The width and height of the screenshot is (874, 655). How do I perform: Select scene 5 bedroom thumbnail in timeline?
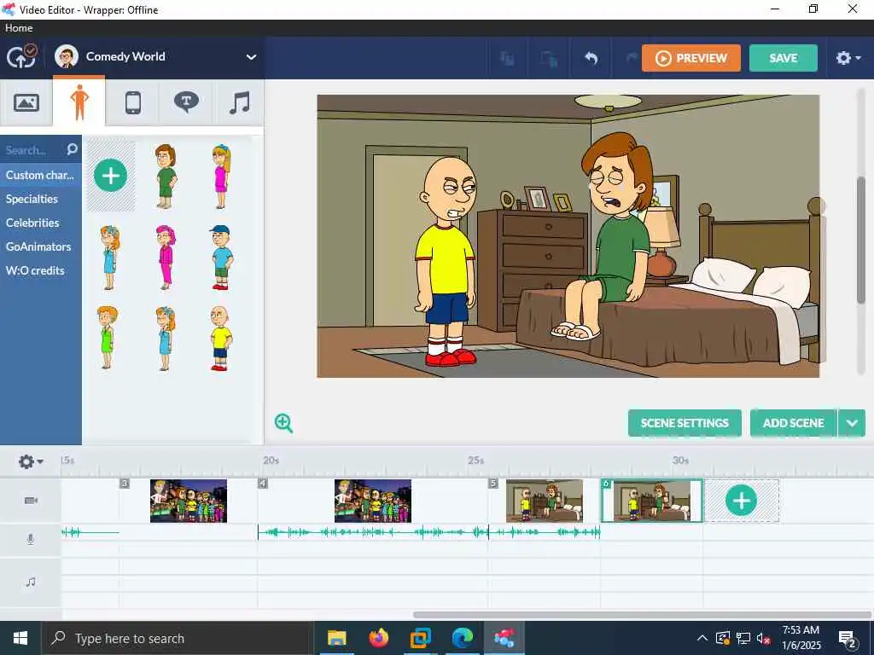[x=545, y=501]
